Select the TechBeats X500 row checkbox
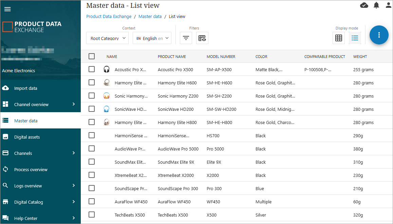The height and width of the screenshot is (224, 393). pyautogui.click(x=92, y=215)
